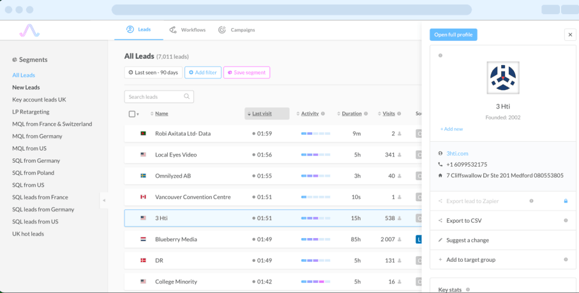The width and height of the screenshot is (579, 293).
Task: Sort leads by Visits column
Action: (x=389, y=114)
